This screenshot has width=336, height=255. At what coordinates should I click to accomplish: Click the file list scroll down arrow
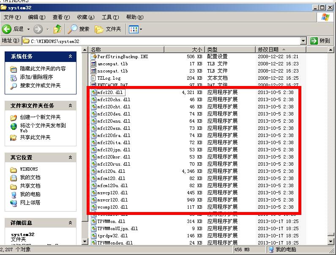(x=331, y=242)
